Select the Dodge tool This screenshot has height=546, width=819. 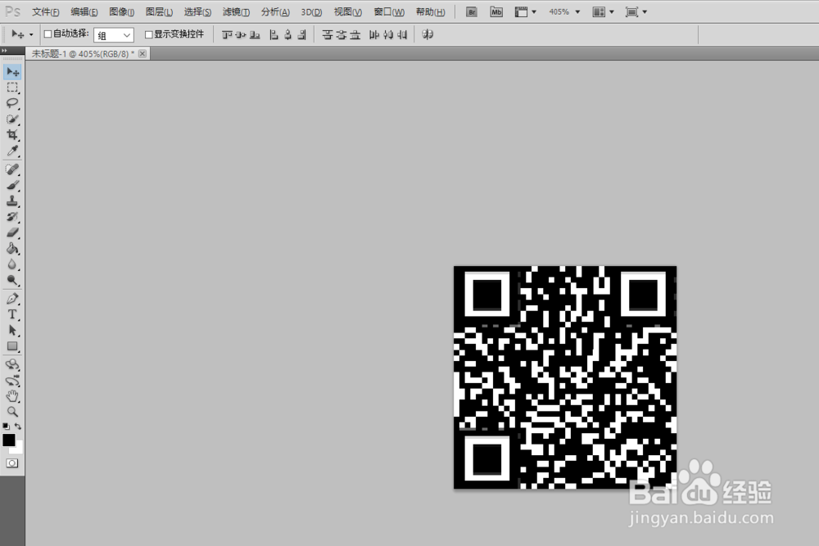pyautogui.click(x=12, y=280)
